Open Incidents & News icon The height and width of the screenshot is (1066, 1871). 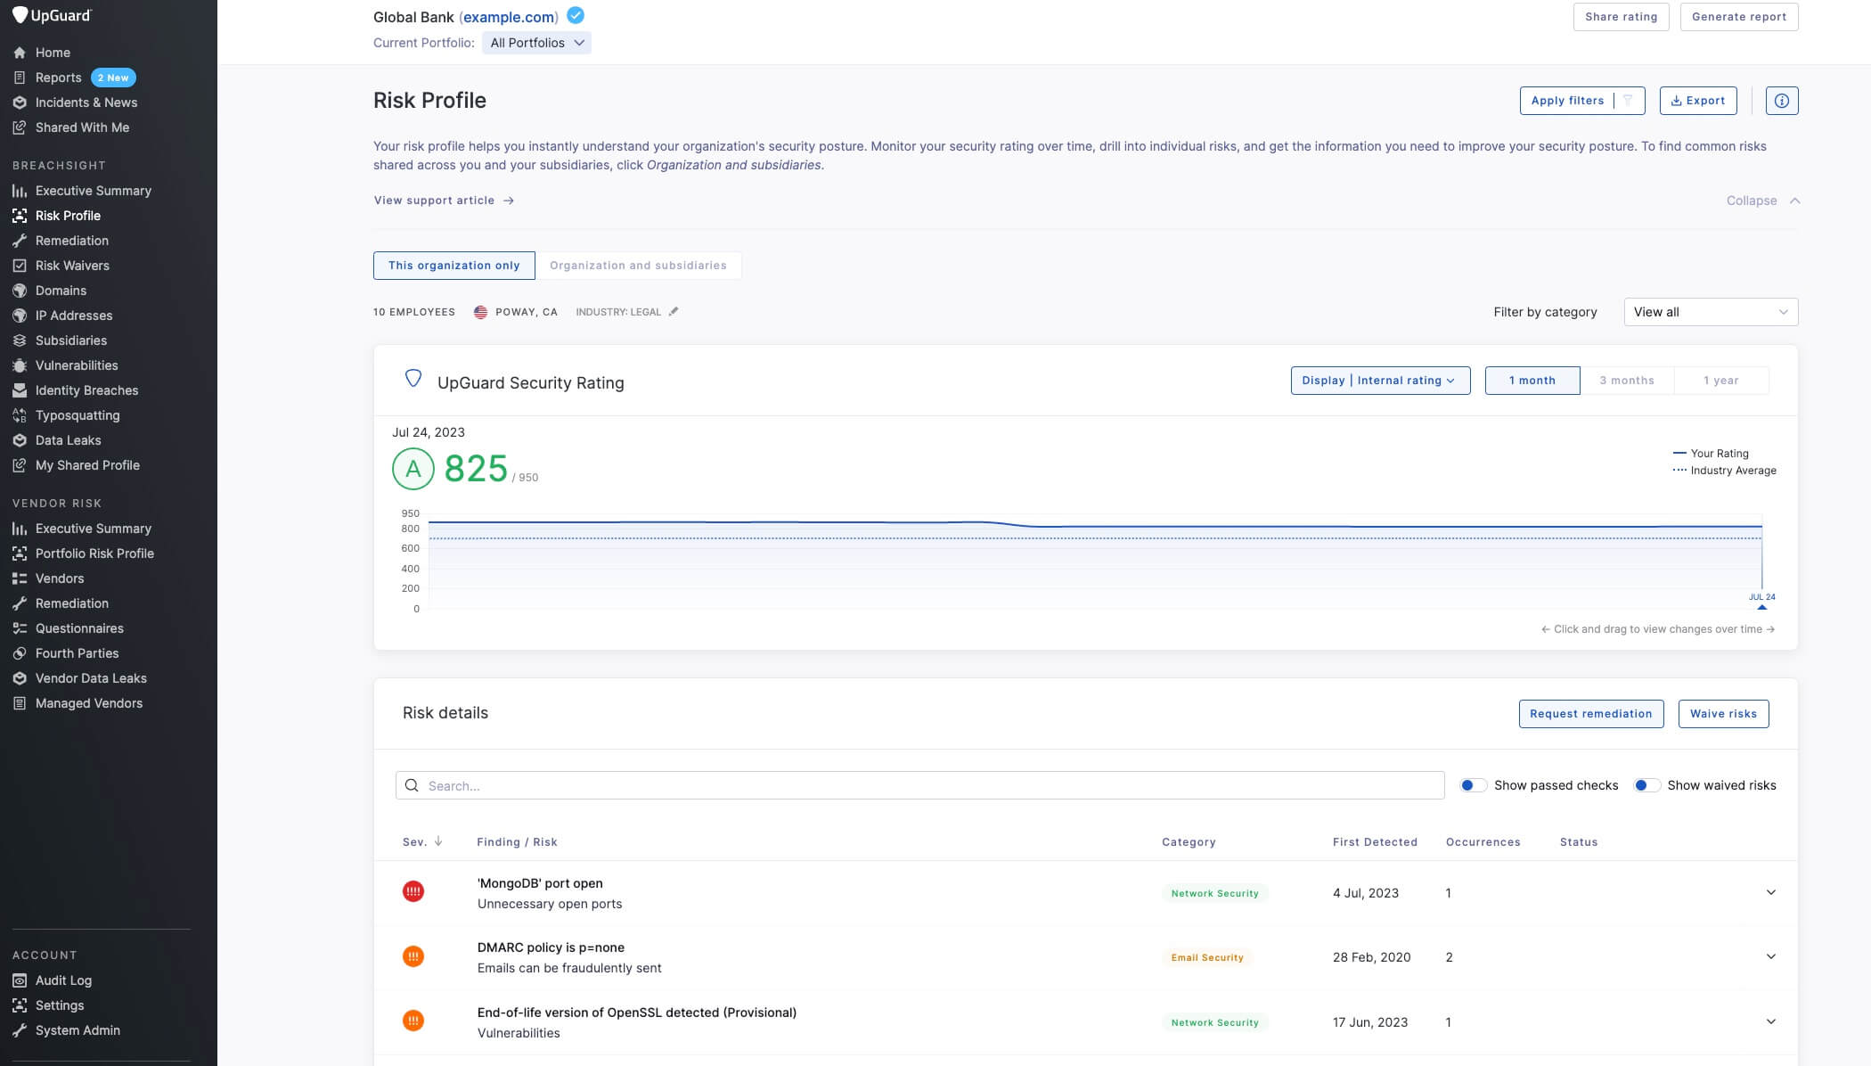coord(20,102)
